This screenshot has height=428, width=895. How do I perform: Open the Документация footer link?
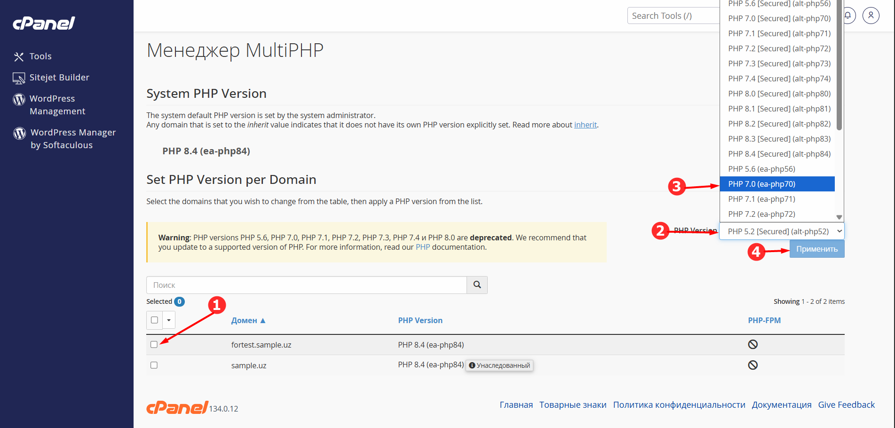tap(782, 405)
